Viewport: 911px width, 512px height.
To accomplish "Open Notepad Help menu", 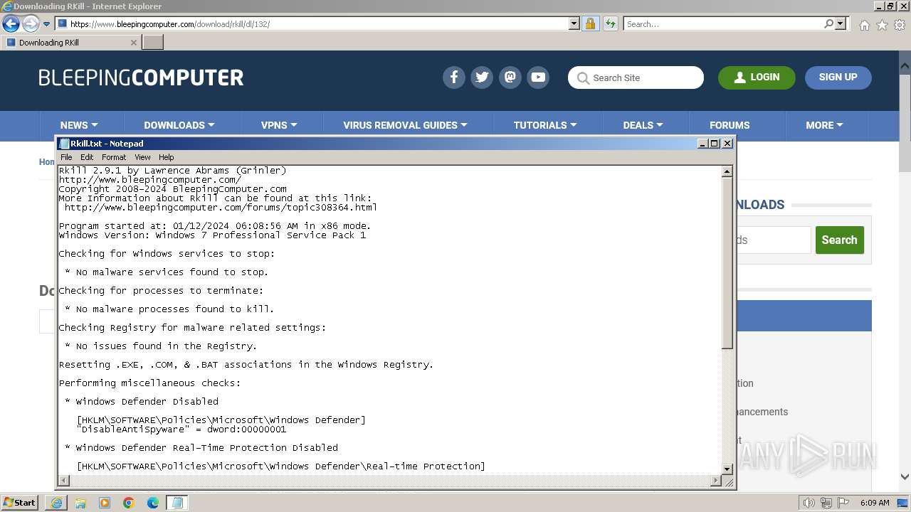I will coord(166,157).
